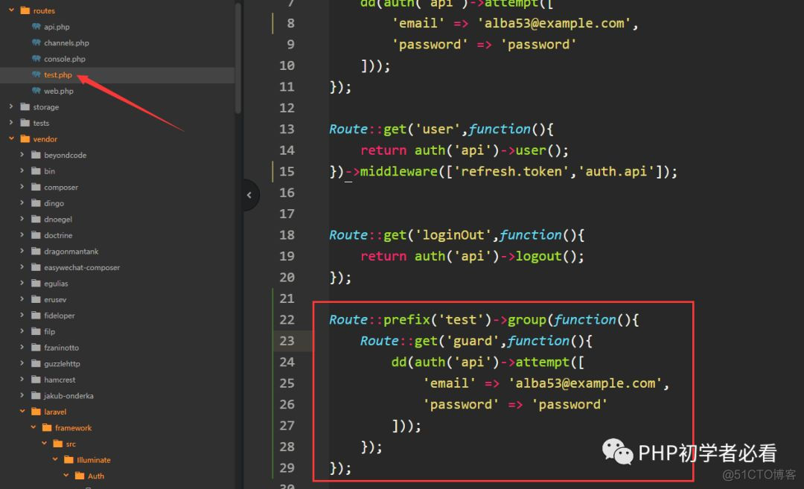Click the composer folder icon
This screenshot has height=489, width=804.
pyautogui.click(x=36, y=187)
